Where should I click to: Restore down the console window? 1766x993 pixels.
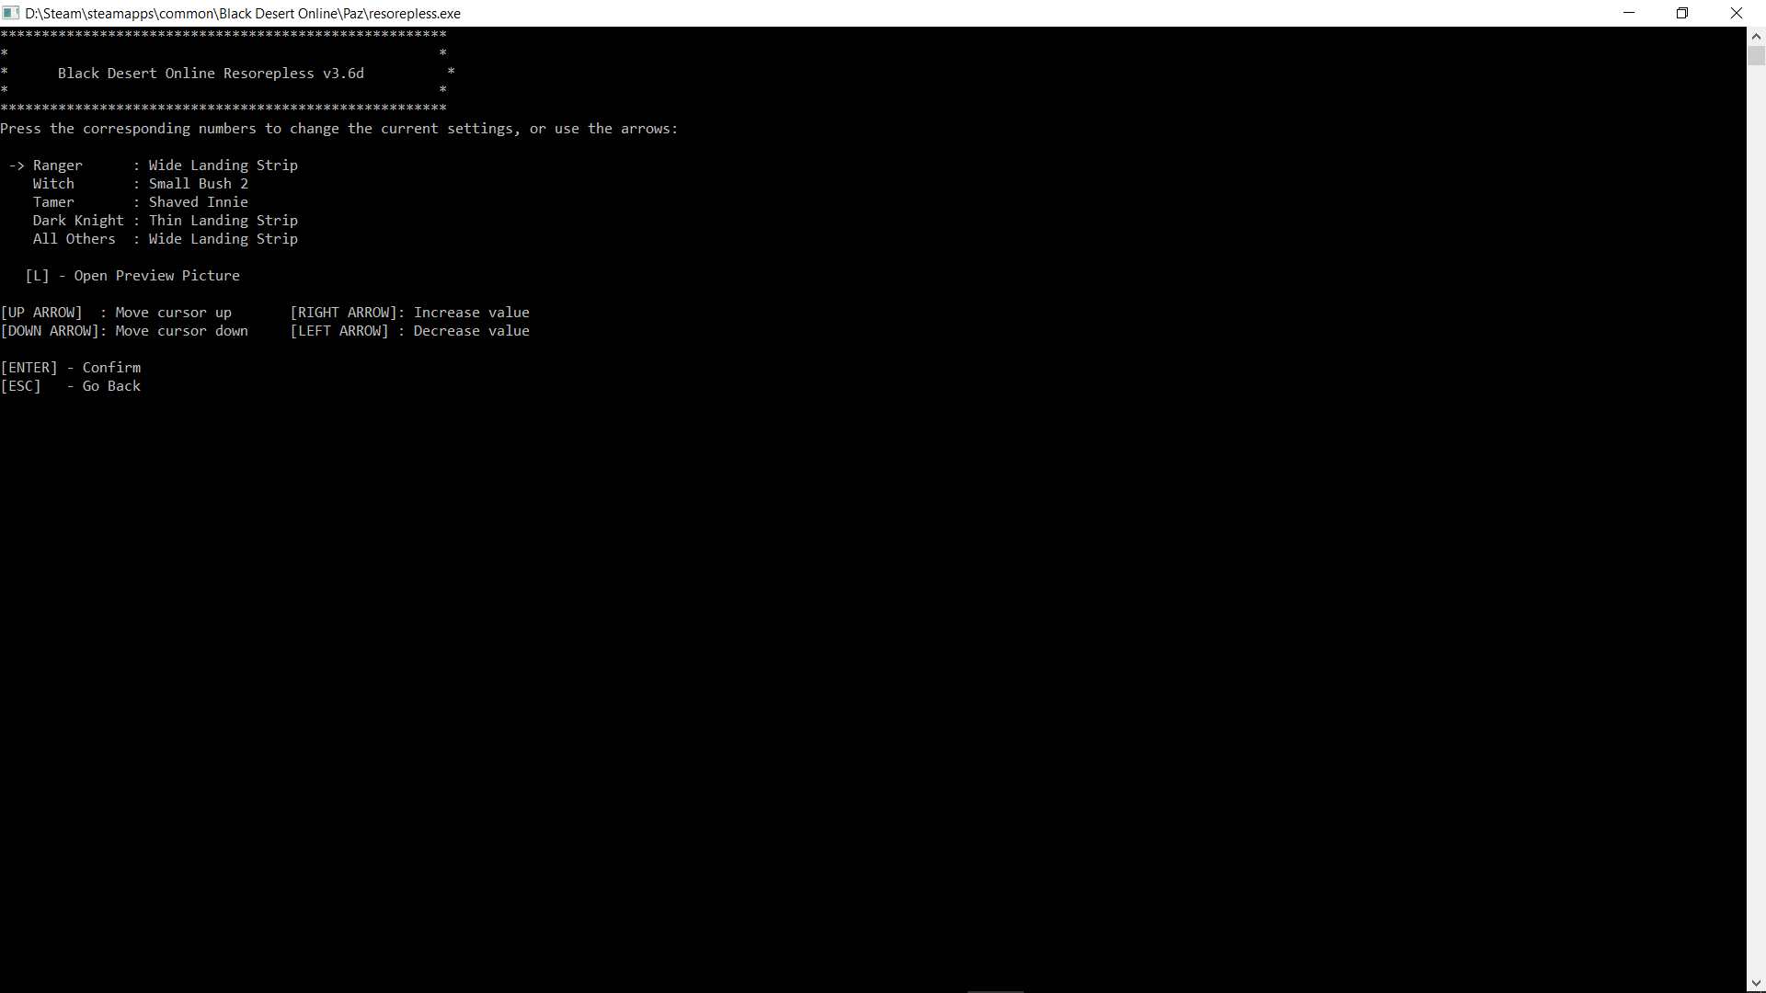(1682, 13)
